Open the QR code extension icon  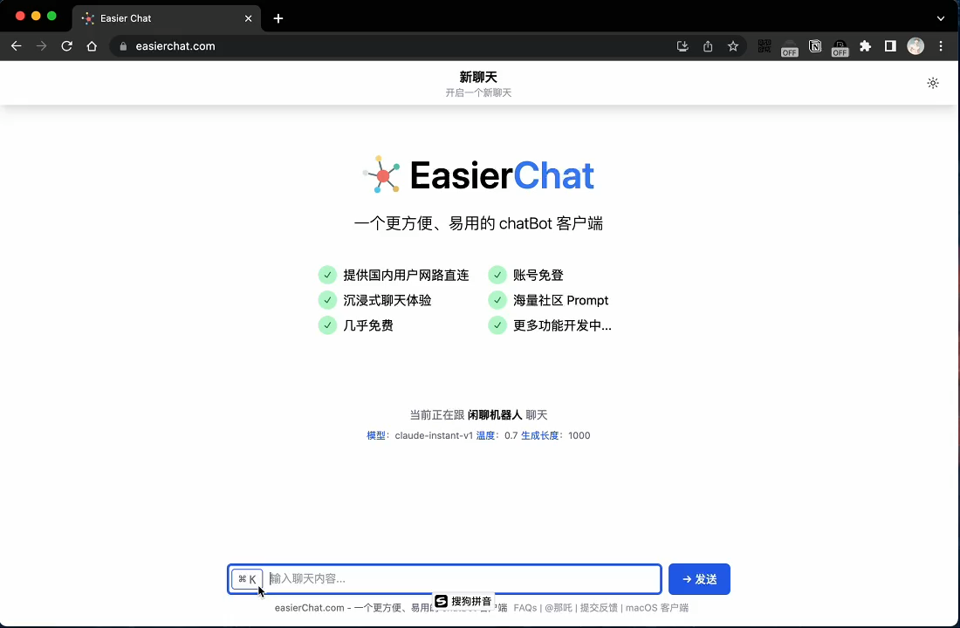pos(765,46)
